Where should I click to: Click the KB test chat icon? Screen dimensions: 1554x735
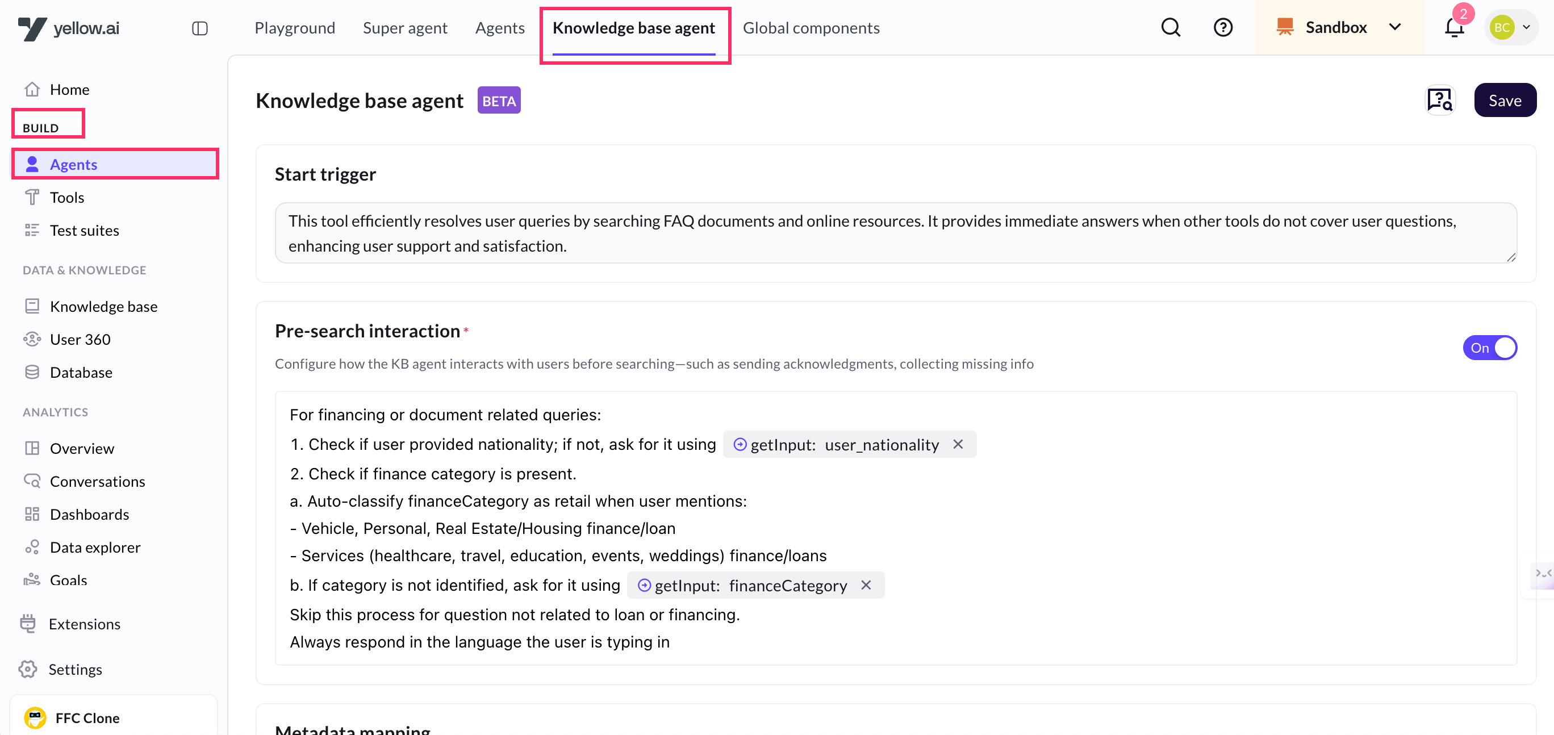[1440, 100]
